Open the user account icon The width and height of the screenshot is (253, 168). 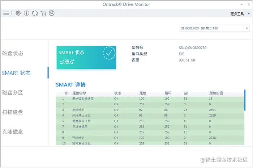[52, 13]
